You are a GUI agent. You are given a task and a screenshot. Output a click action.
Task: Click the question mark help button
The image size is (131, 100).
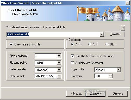123,28
